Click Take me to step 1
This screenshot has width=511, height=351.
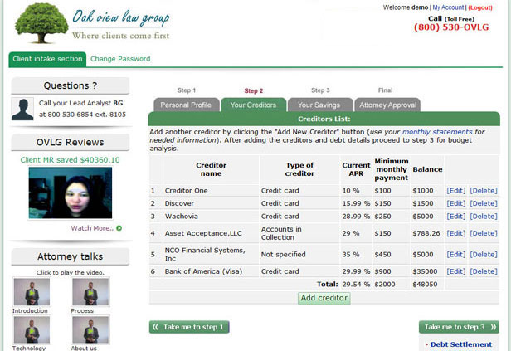pos(189,327)
